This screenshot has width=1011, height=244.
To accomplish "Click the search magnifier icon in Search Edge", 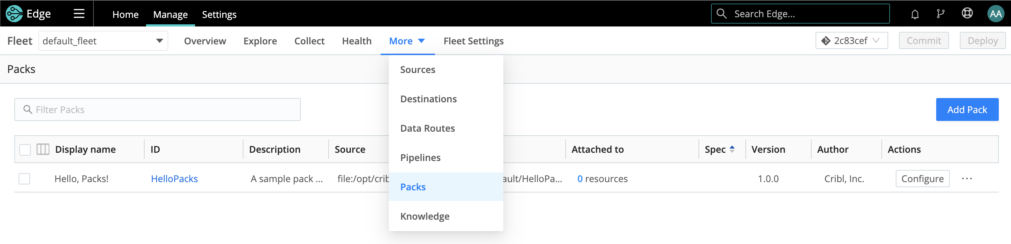I will coord(721,14).
